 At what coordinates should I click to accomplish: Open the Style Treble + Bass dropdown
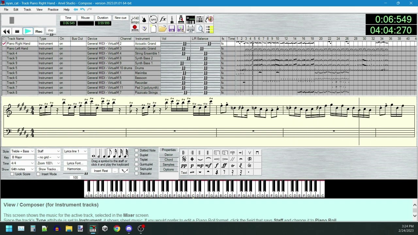click(22, 151)
